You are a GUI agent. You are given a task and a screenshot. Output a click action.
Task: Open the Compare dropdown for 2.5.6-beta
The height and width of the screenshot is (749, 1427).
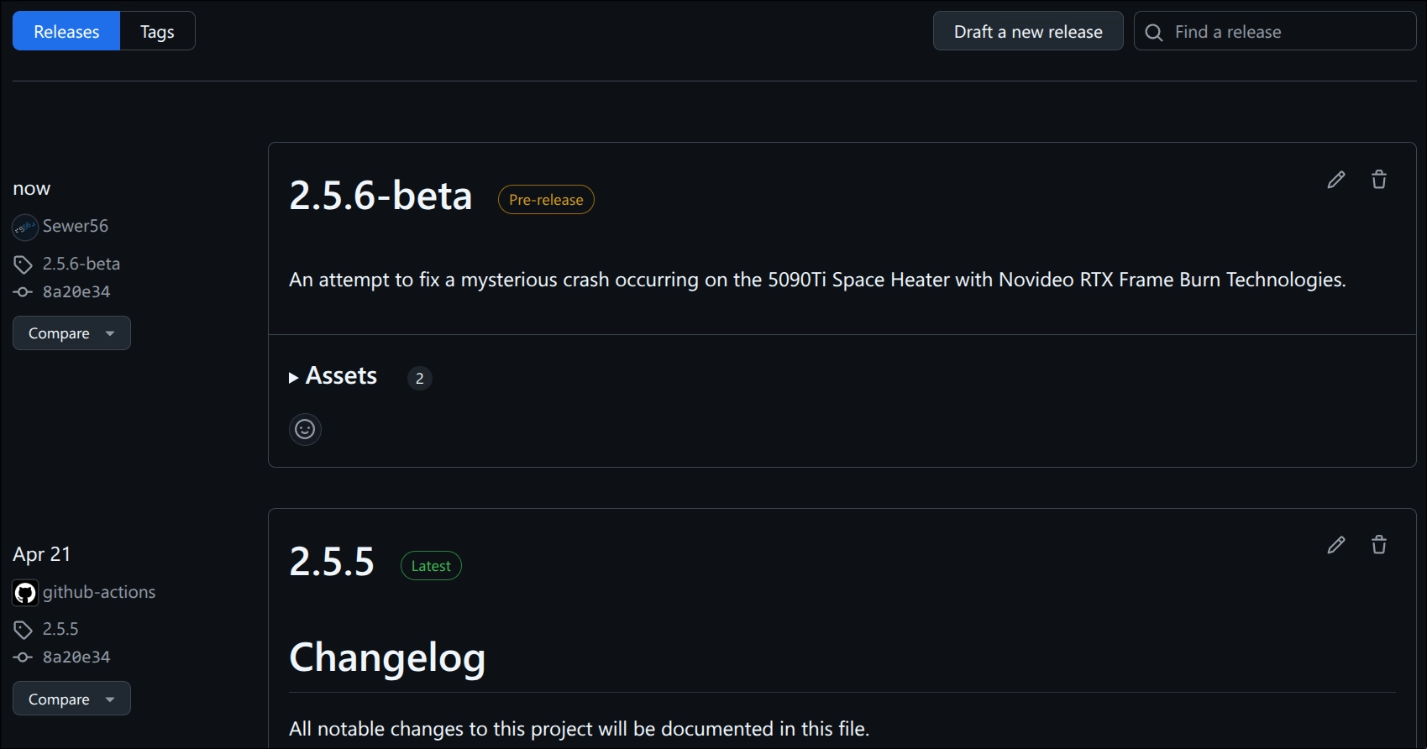(x=71, y=333)
